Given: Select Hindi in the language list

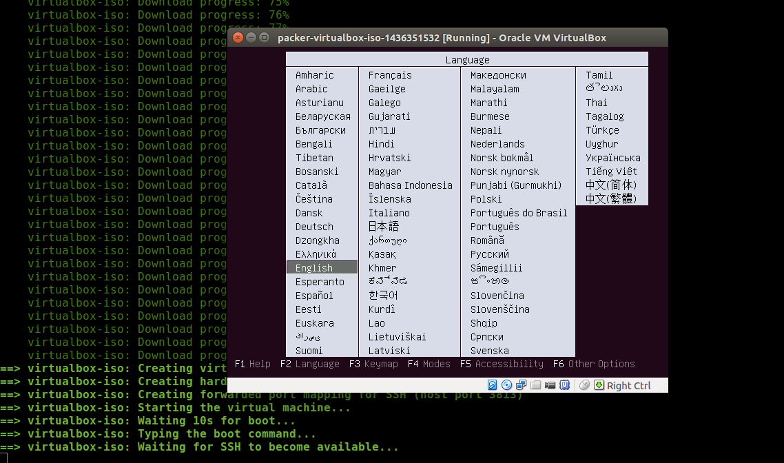Looking at the screenshot, I should coord(381,144).
